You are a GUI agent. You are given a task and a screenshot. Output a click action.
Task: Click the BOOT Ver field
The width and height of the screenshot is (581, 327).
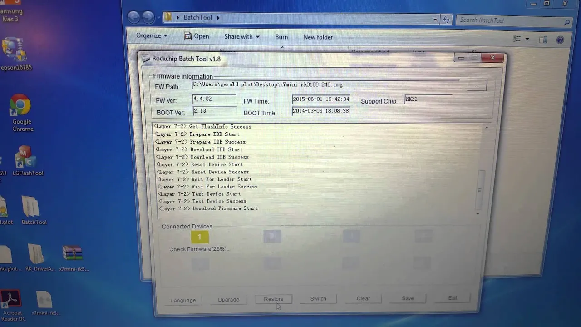[x=214, y=111]
